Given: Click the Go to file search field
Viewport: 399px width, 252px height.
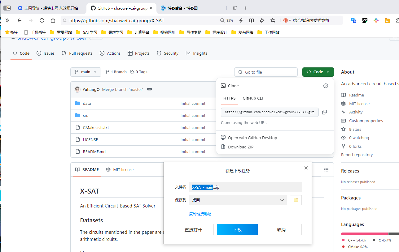Looking at the screenshot, I should click(266, 72).
